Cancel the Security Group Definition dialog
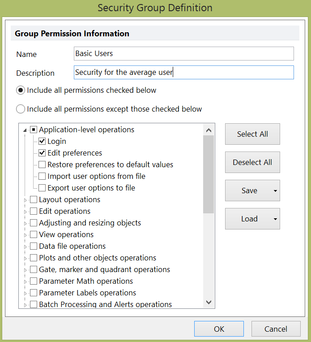The image size is (311, 342). coord(276,329)
